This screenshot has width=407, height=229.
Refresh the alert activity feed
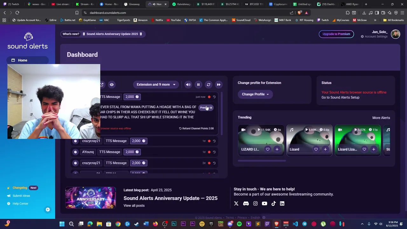[209, 85]
